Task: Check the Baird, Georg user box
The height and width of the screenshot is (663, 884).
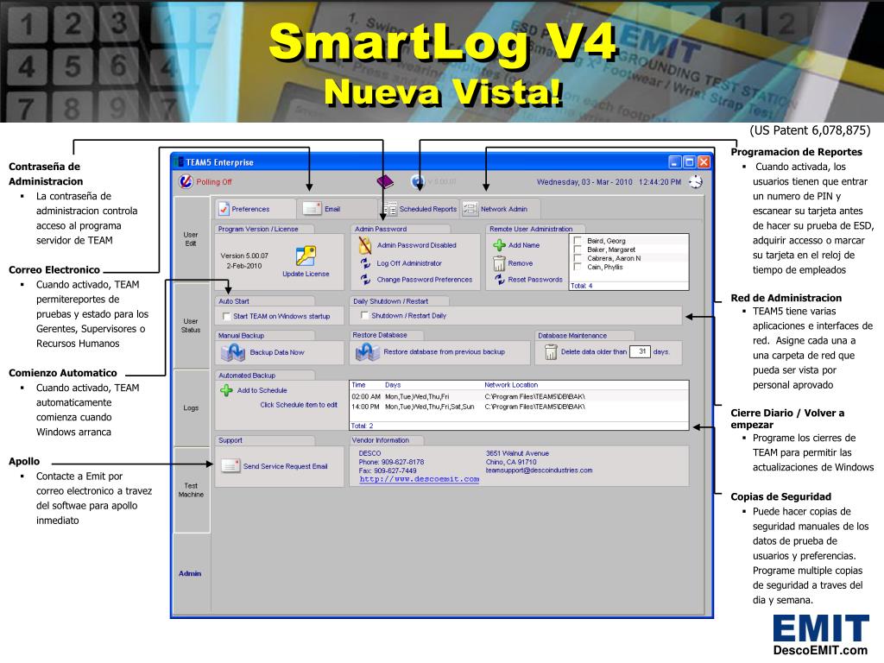Action: (578, 241)
